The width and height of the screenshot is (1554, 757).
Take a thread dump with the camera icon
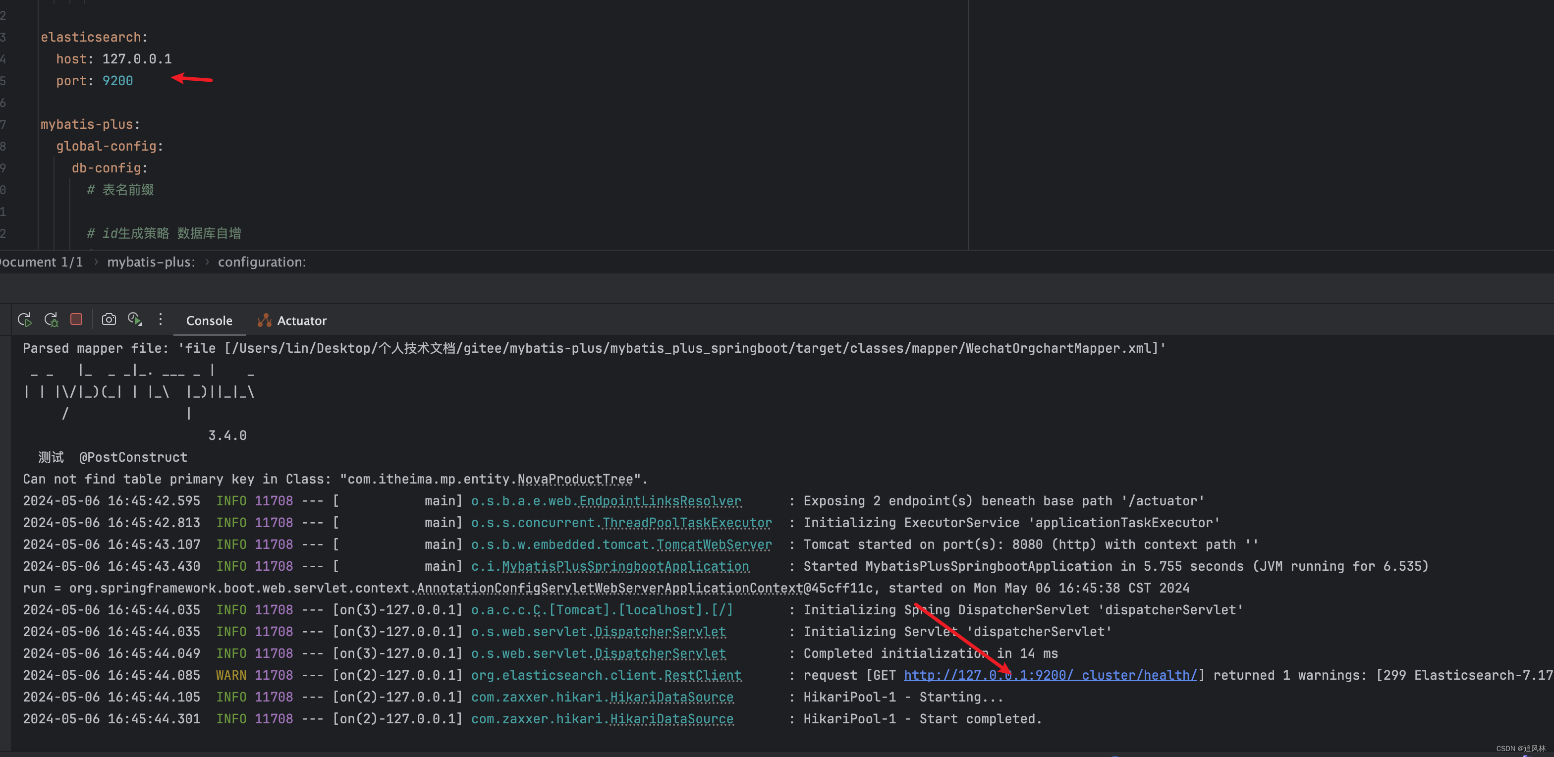109,319
